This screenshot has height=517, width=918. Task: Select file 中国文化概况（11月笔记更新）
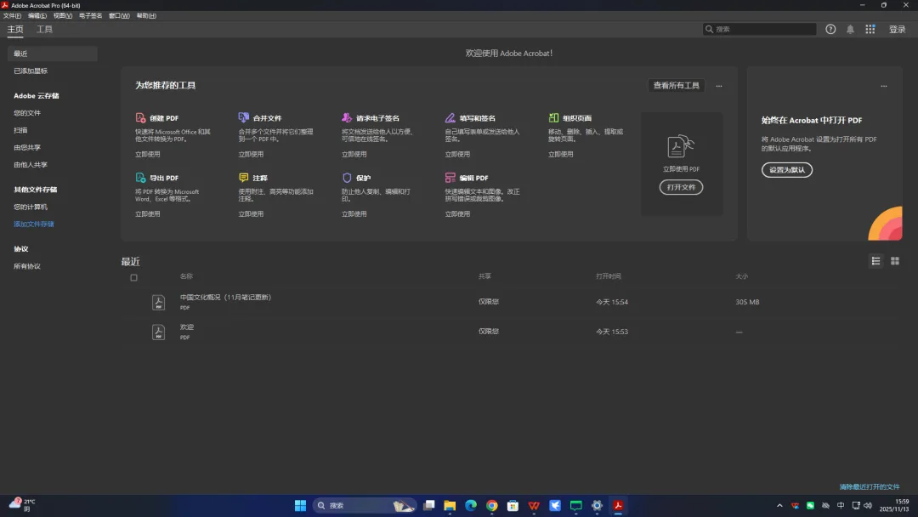click(511, 302)
